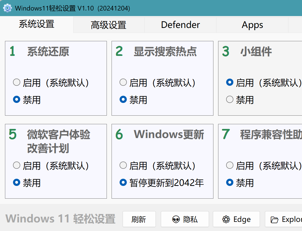Open the 高级设置 tab

pyautogui.click(x=109, y=25)
